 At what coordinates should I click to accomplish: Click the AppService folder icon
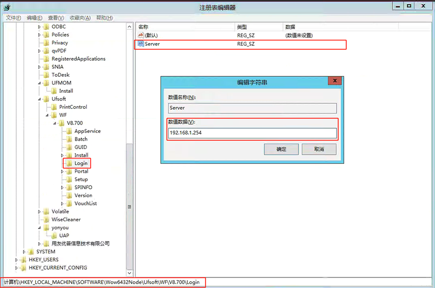click(69, 131)
